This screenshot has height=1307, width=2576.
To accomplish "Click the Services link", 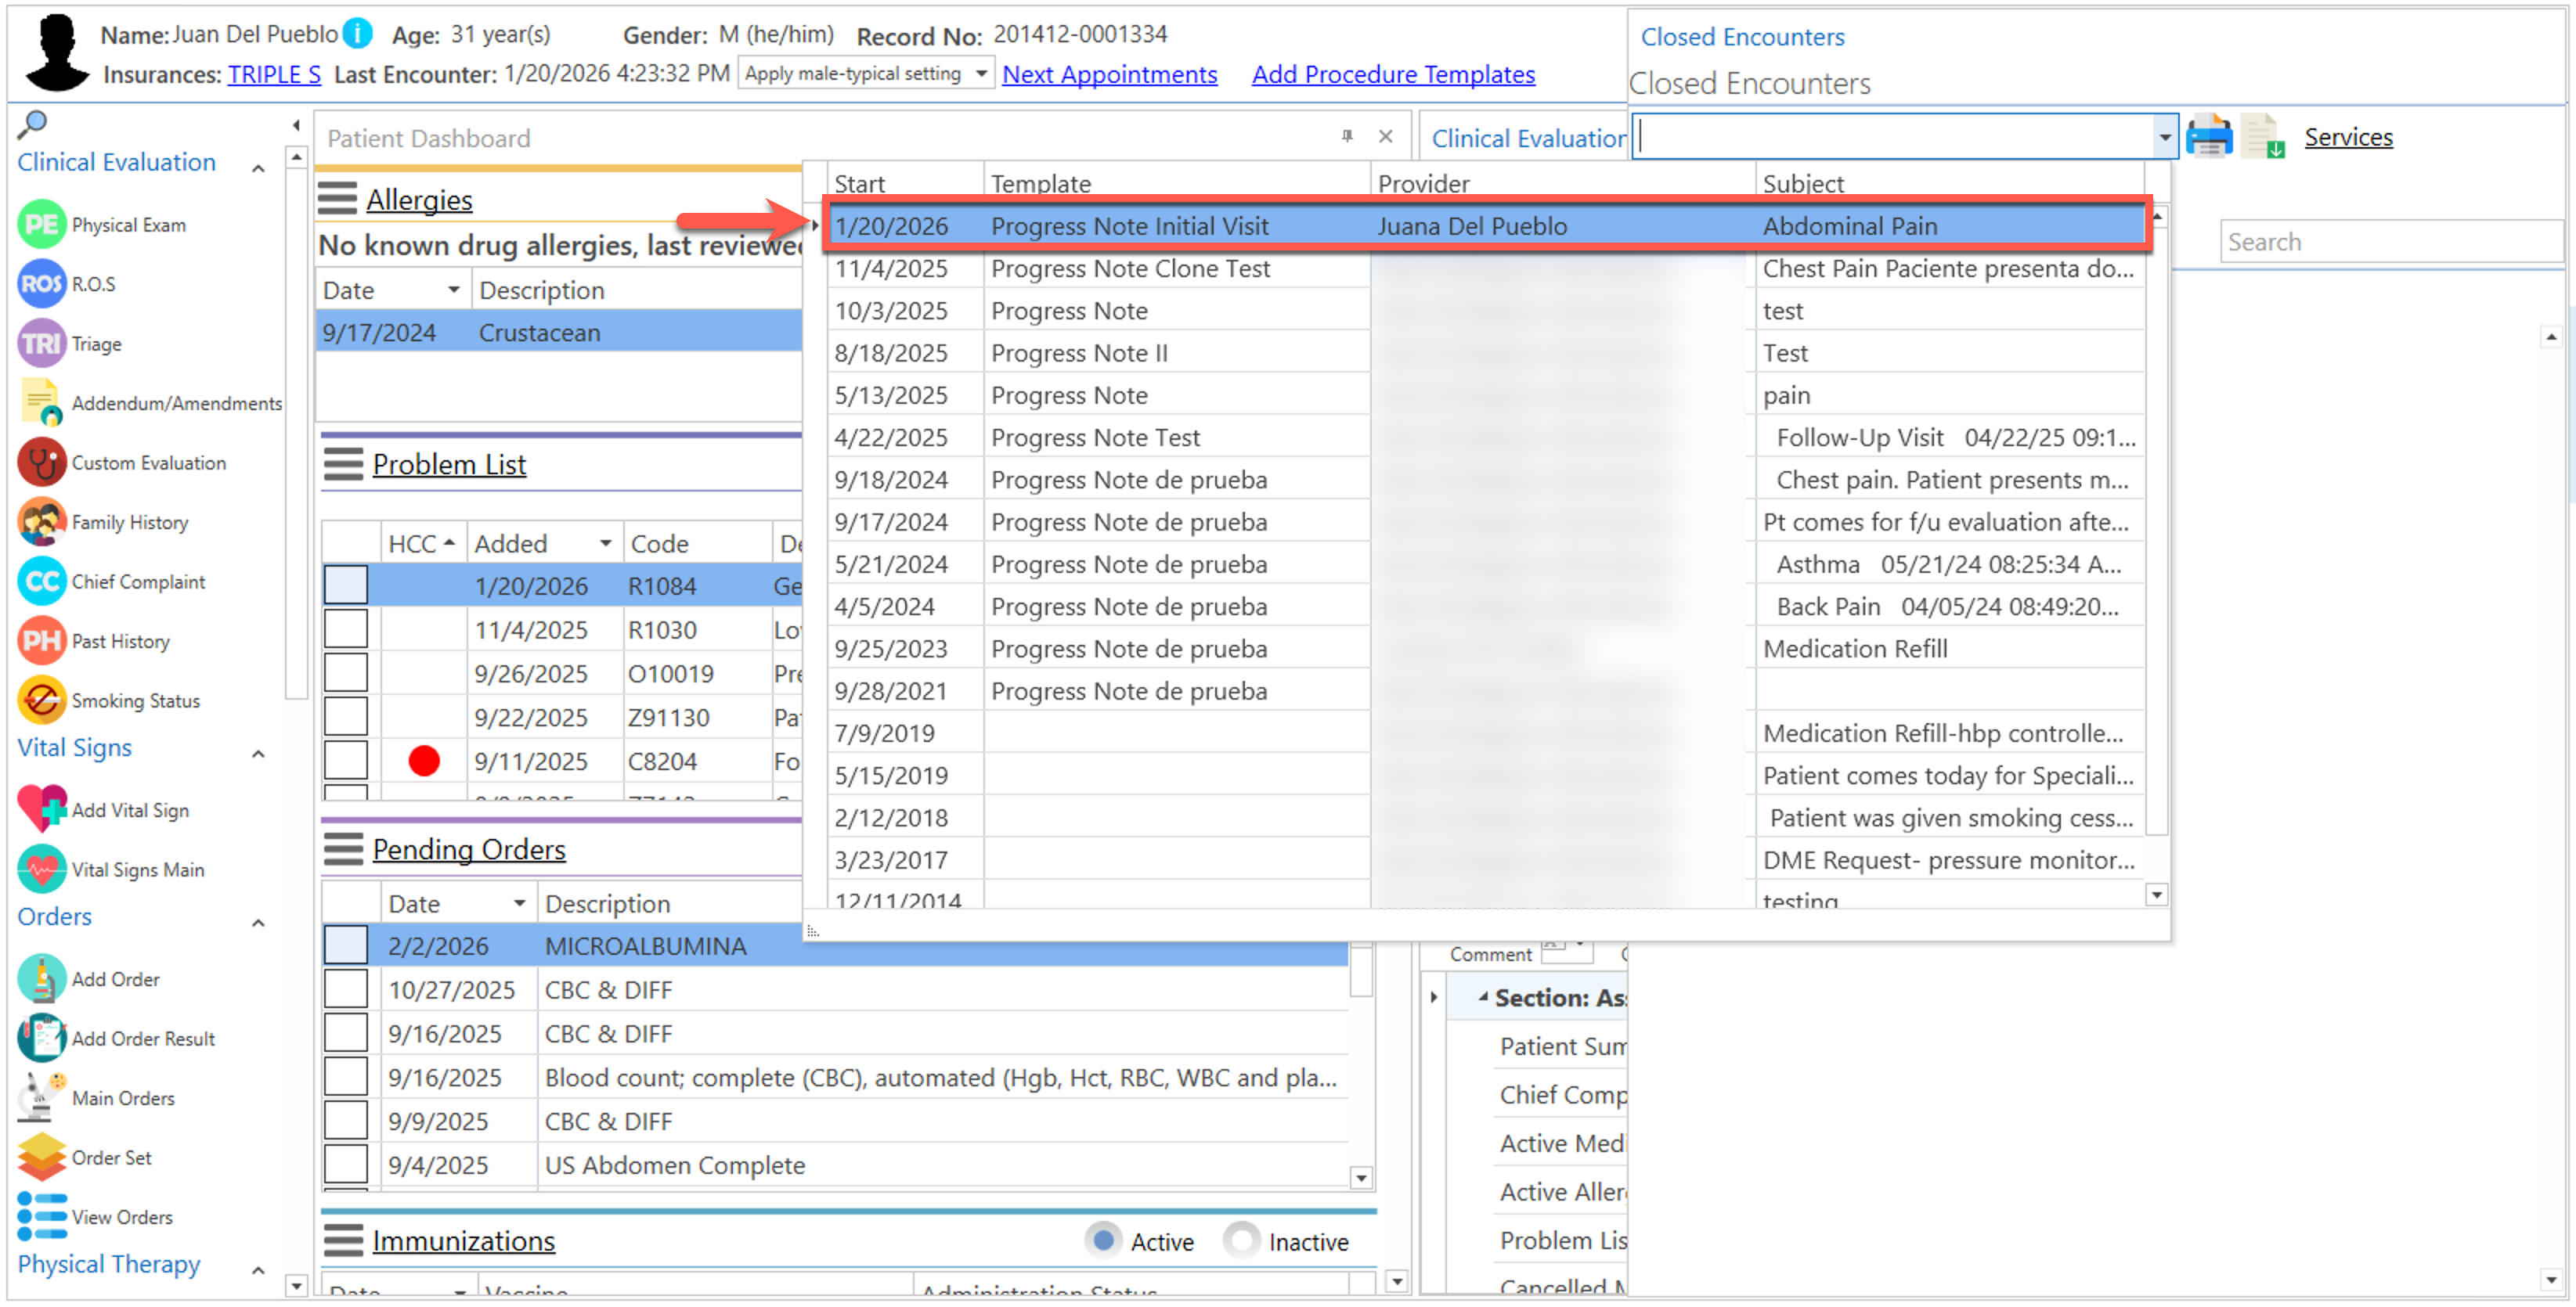I will tap(2348, 138).
